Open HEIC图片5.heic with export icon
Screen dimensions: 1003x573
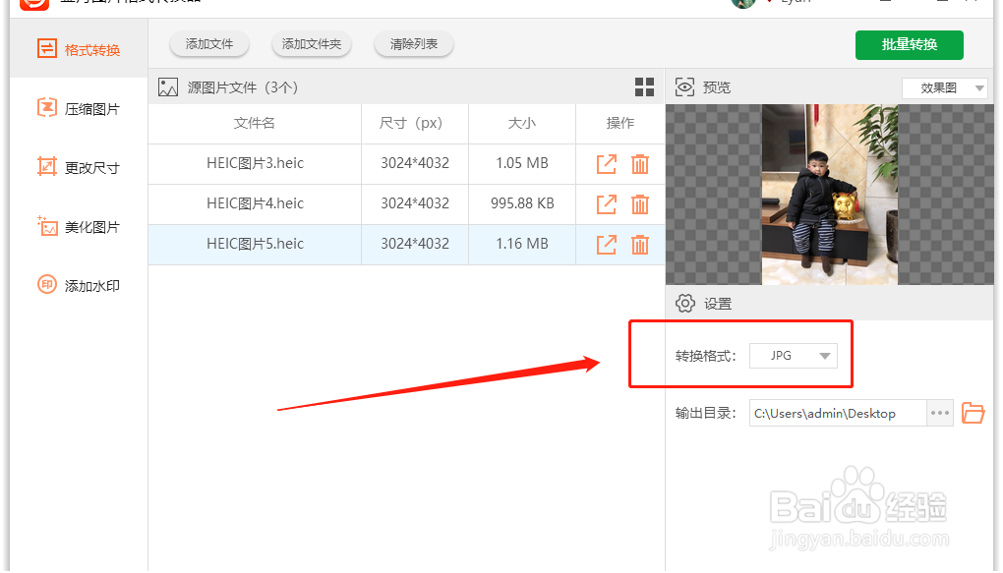[606, 245]
